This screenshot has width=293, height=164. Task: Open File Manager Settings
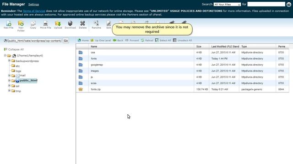(x=33, y=4)
